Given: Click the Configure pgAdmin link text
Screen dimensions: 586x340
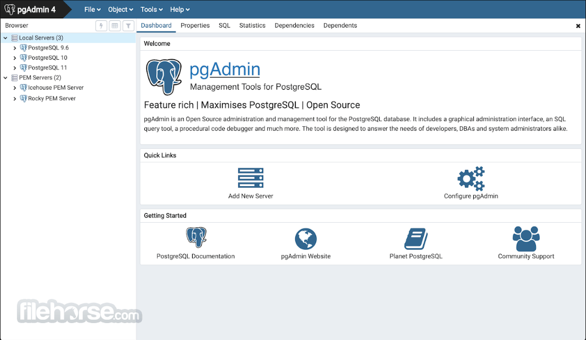Looking at the screenshot, I should pos(471,196).
